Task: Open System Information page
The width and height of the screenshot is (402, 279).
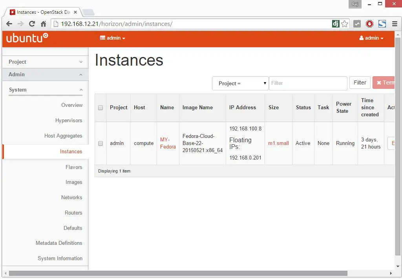Action: 60,258
